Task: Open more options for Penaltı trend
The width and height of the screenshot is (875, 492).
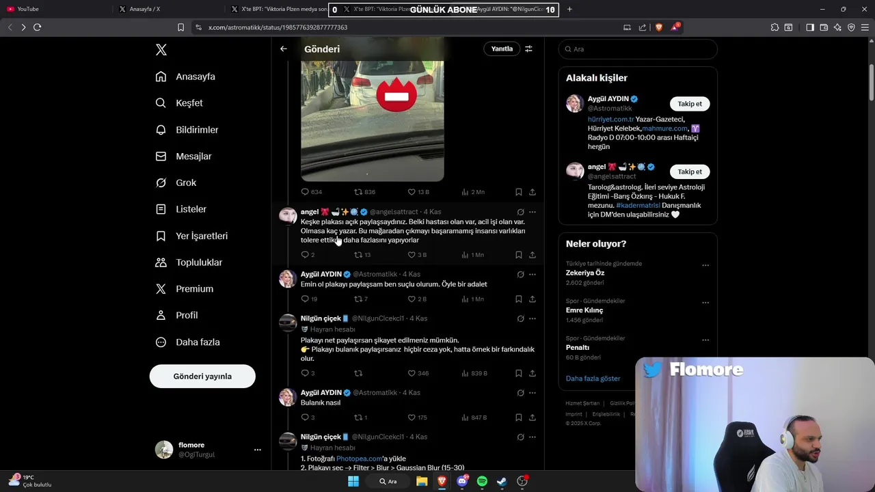Action: click(705, 340)
